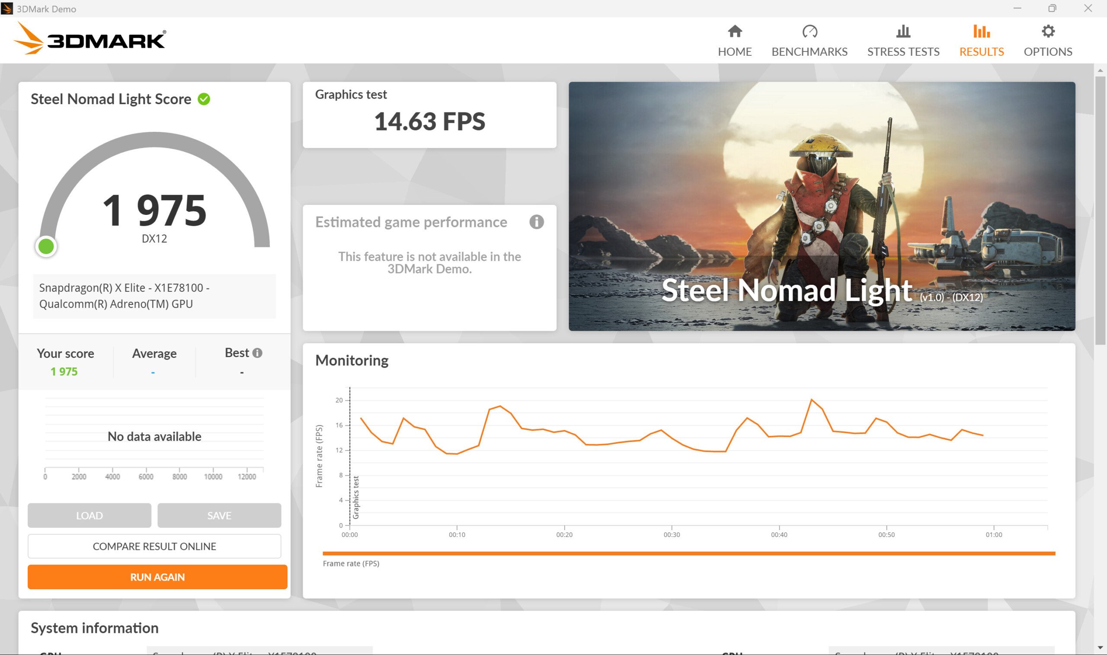Click the orange frame rate legend bar

[x=688, y=553]
